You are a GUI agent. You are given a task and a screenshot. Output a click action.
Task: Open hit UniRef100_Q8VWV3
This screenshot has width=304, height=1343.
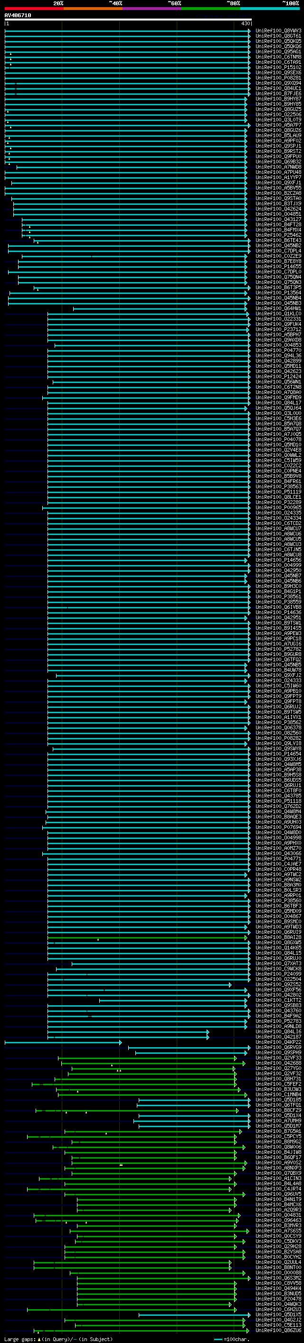coord(278,31)
